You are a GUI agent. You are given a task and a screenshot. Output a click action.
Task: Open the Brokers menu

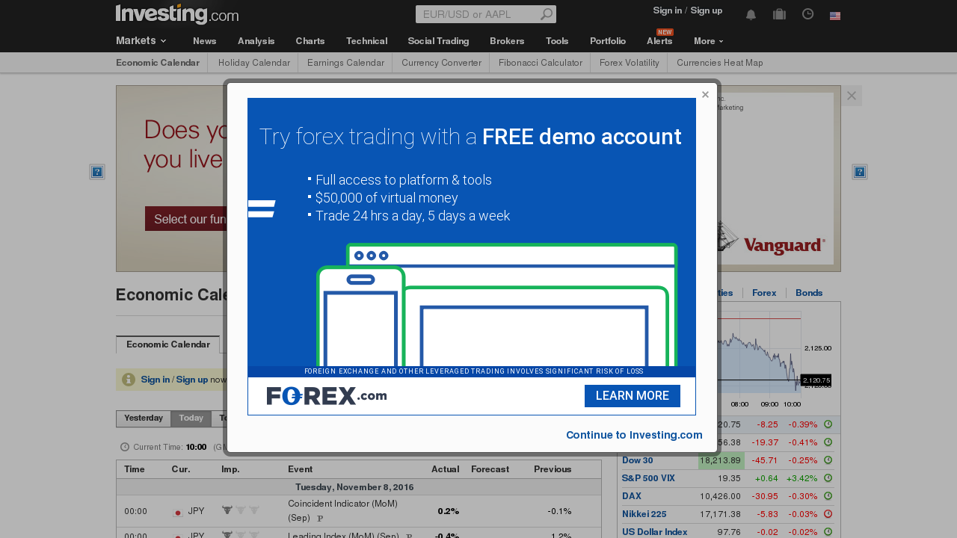point(507,41)
